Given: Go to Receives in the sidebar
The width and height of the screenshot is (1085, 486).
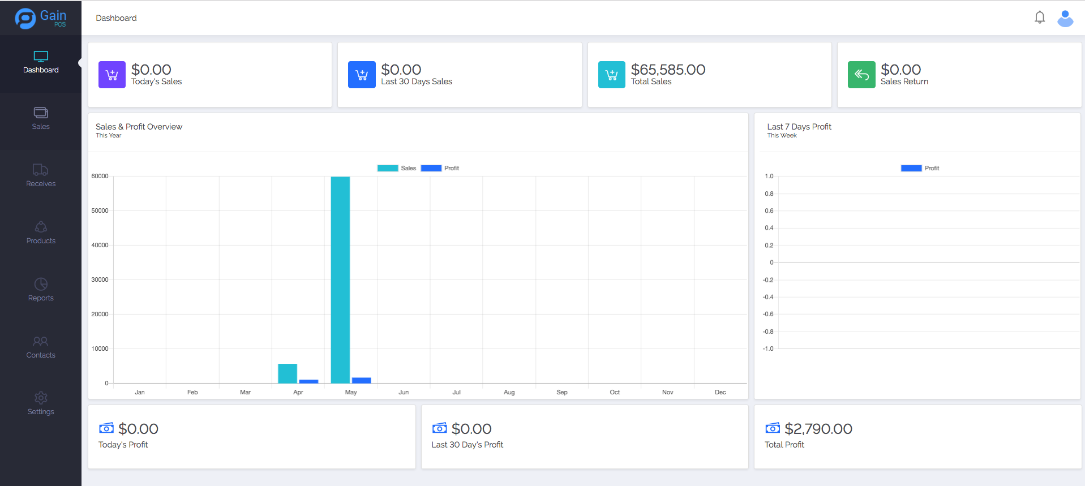Looking at the screenshot, I should click(41, 176).
